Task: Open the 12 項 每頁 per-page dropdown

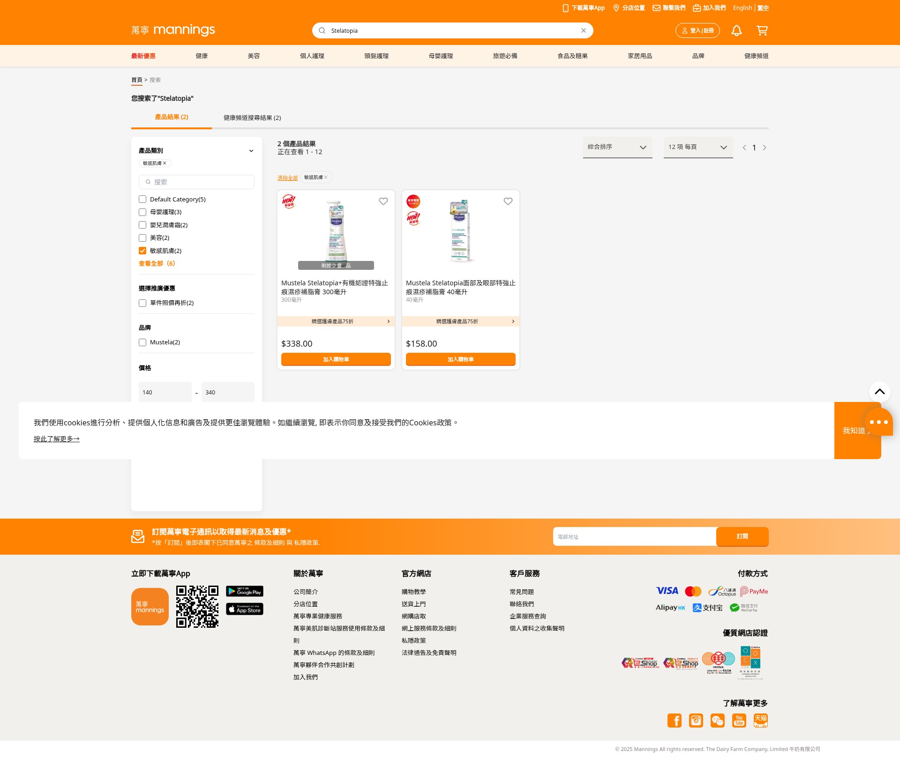Action: [698, 147]
